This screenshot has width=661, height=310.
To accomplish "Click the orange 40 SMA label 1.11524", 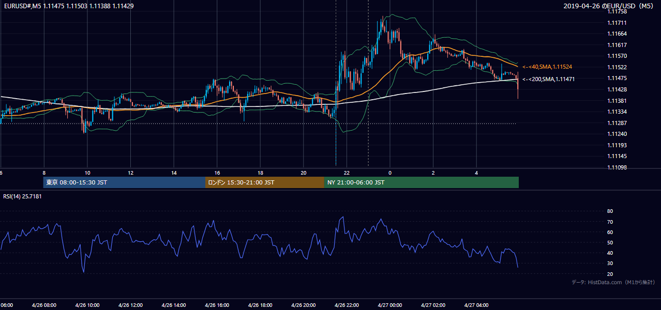I will 547,67.
